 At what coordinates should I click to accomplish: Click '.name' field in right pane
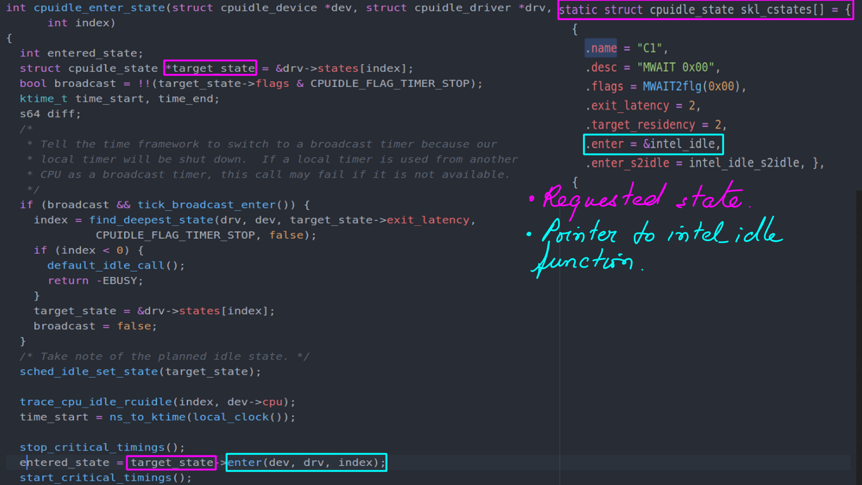click(x=601, y=48)
